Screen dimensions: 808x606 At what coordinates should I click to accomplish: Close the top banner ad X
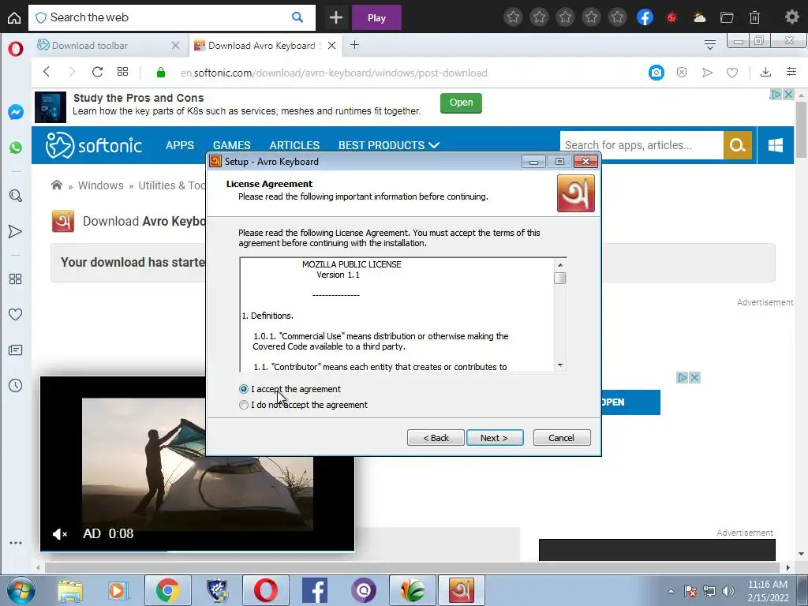point(788,95)
